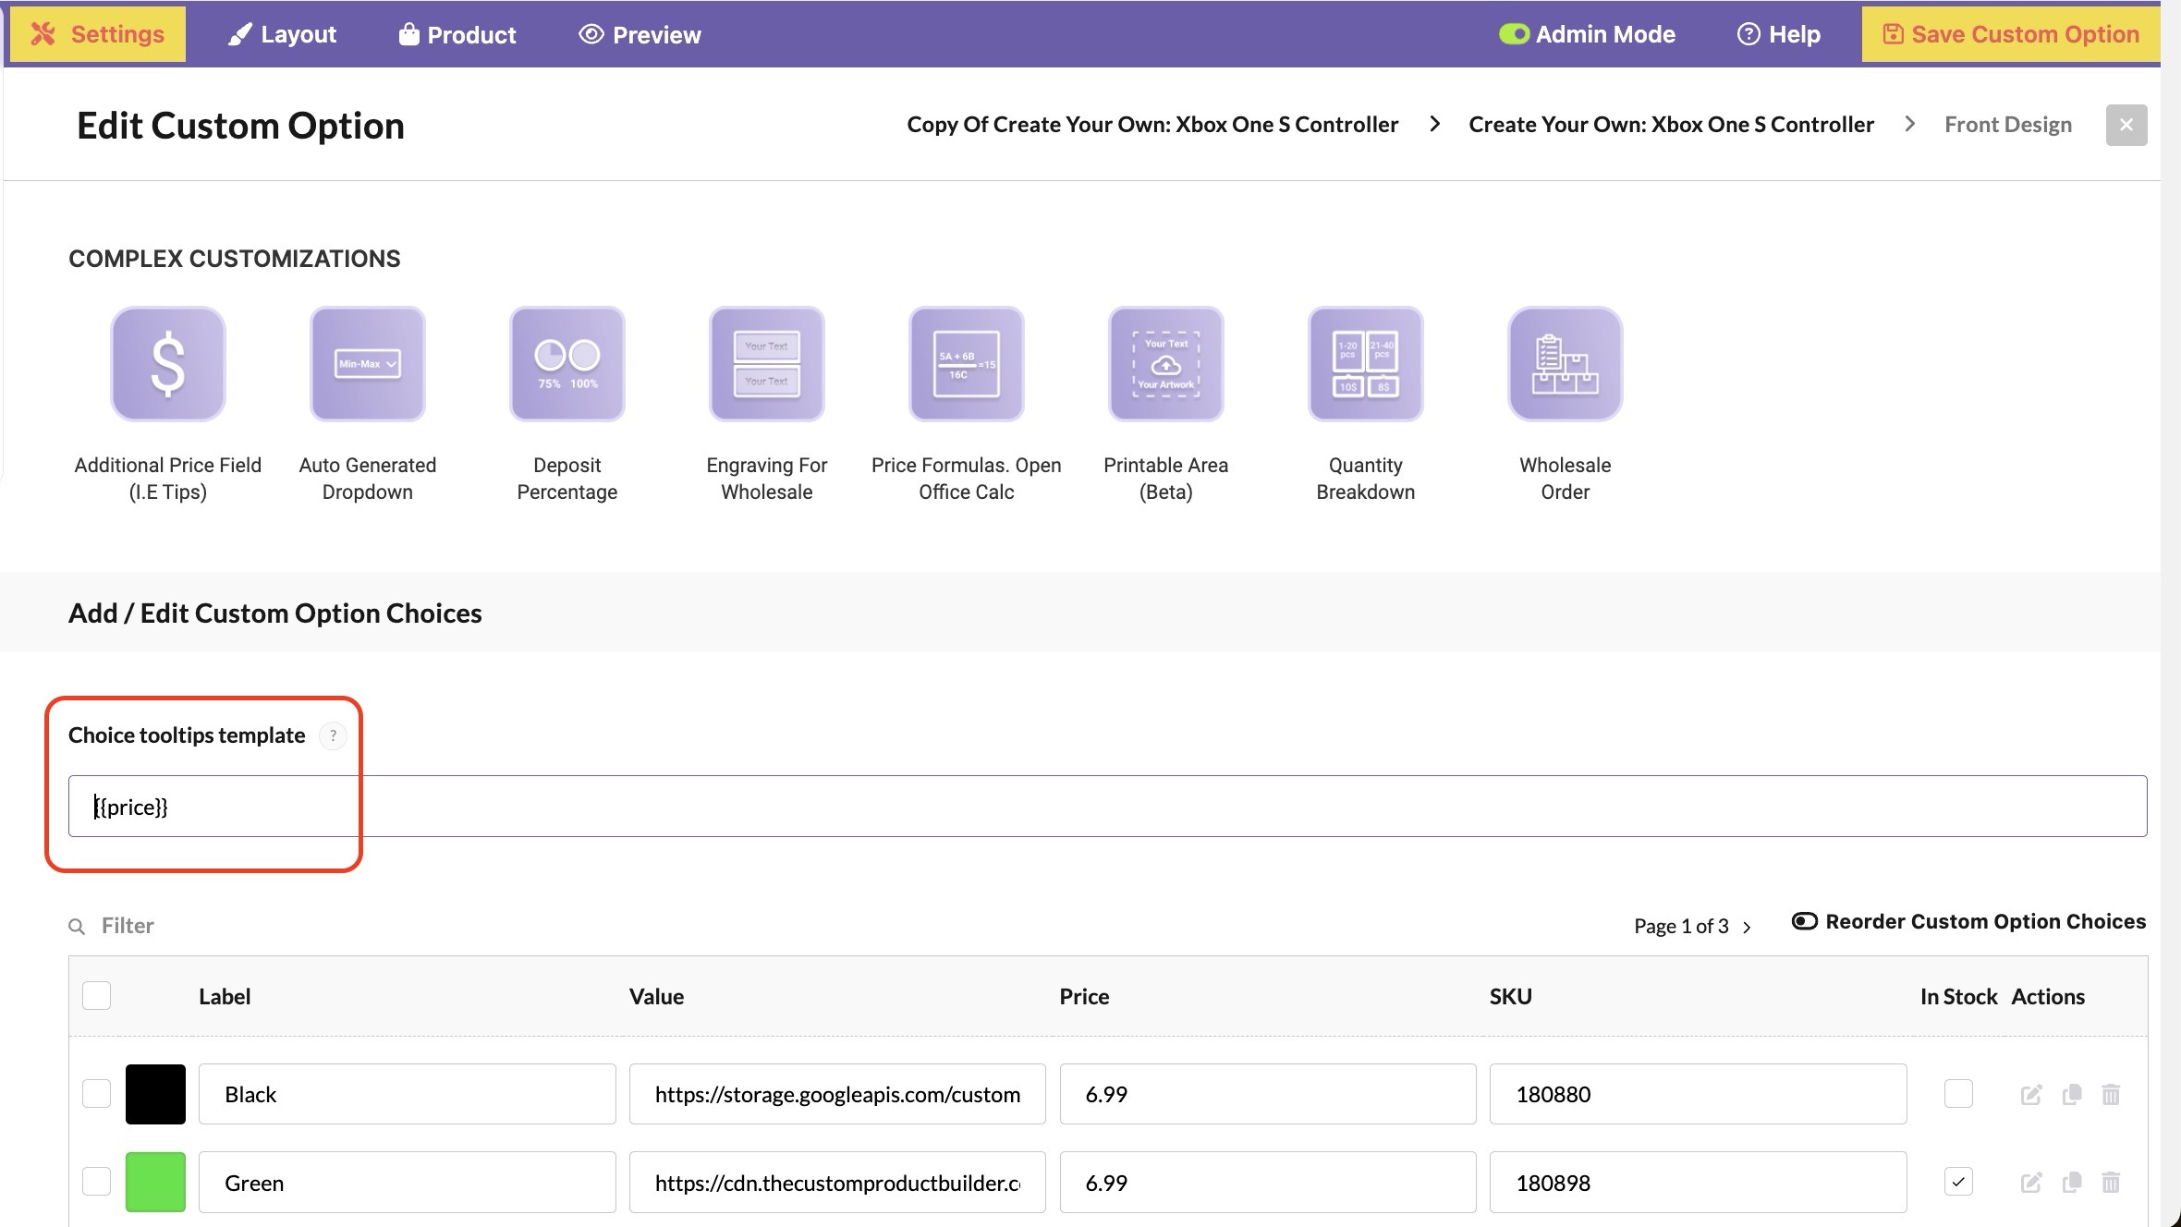Edit the Green label field
2181x1227 pixels.
pyautogui.click(x=408, y=1182)
